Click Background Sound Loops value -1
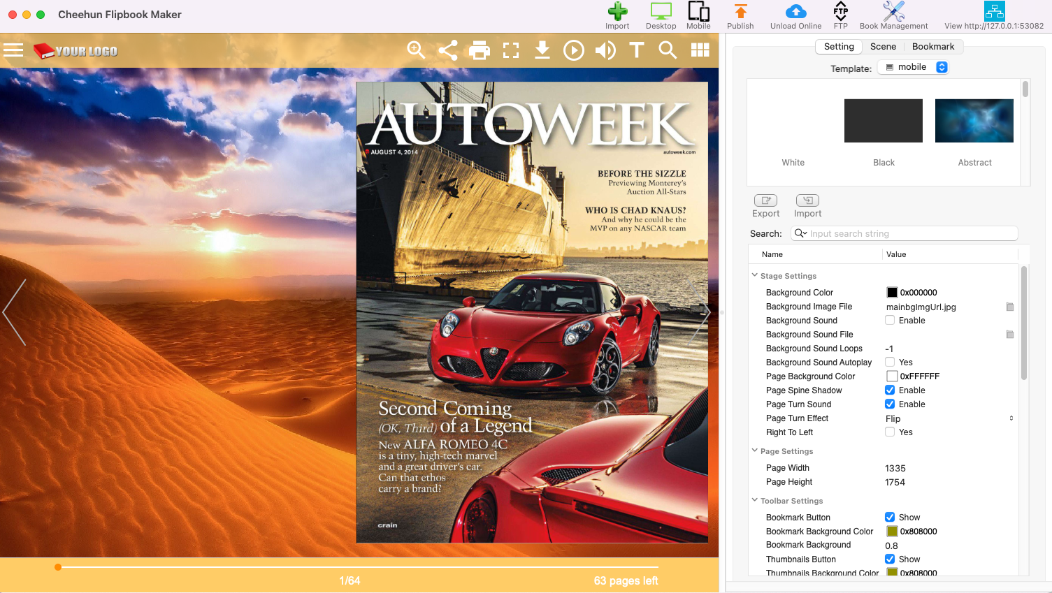The height and width of the screenshot is (593, 1052). (889, 349)
